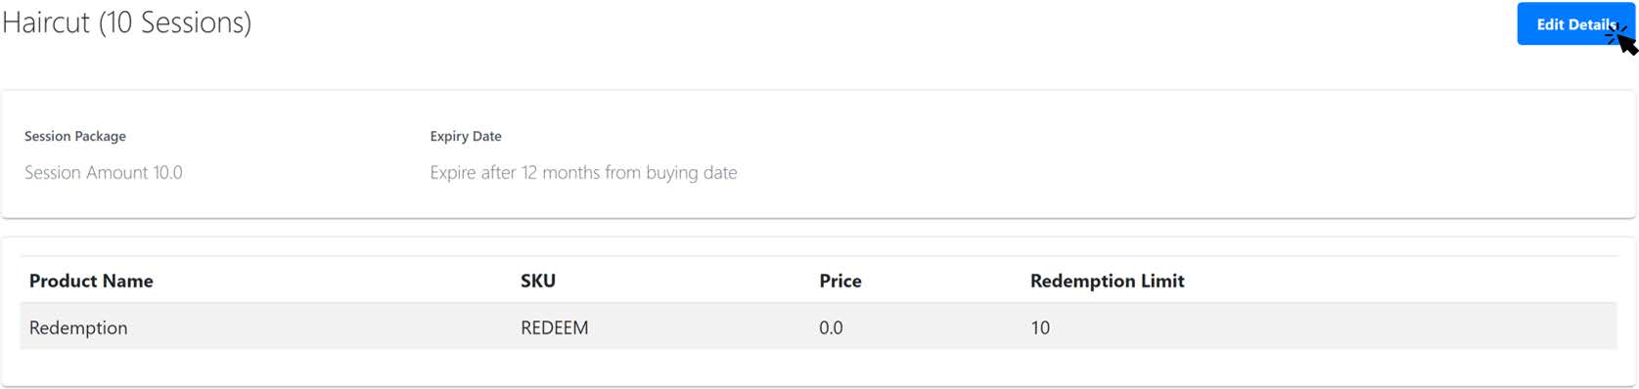Click the "10.0" number in Session Amount
This screenshot has width=1639, height=389.
(167, 172)
